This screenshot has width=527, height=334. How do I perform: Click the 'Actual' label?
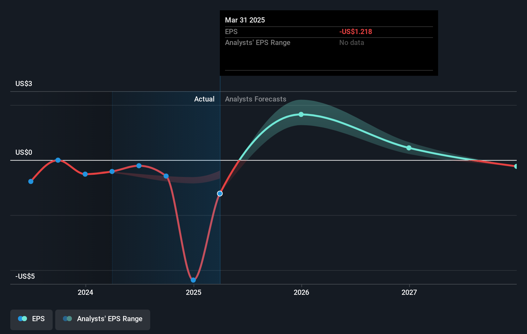(204, 99)
